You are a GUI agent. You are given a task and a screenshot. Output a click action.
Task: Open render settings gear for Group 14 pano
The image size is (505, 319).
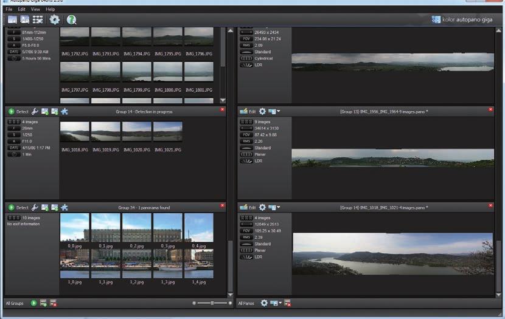(x=262, y=207)
